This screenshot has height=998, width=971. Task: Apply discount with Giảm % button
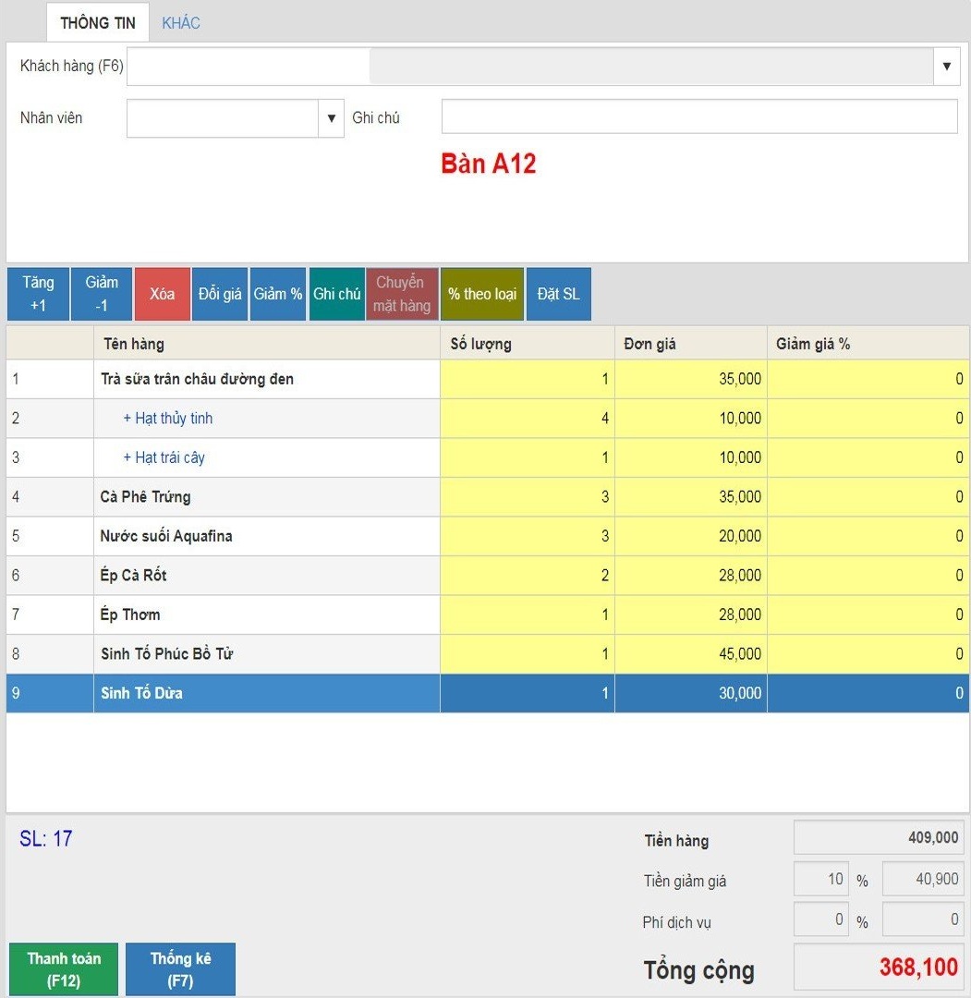[x=278, y=294]
